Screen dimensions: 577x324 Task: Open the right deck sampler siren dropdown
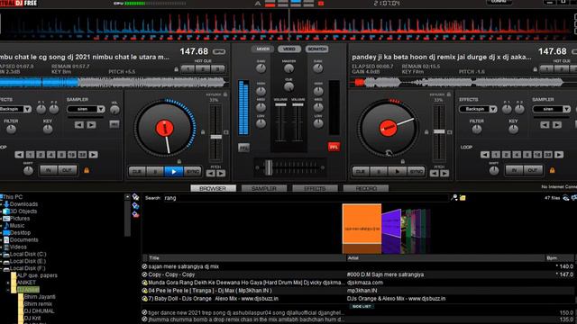pos(566,109)
